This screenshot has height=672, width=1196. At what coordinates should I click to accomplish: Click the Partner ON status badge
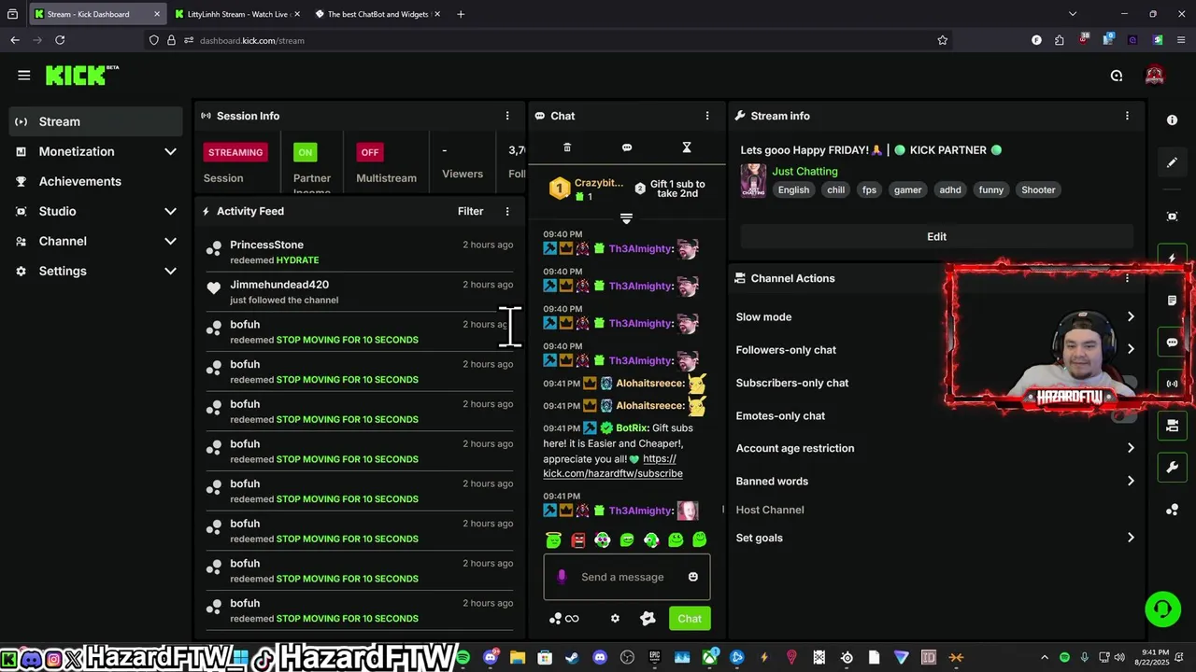click(x=305, y=152)
